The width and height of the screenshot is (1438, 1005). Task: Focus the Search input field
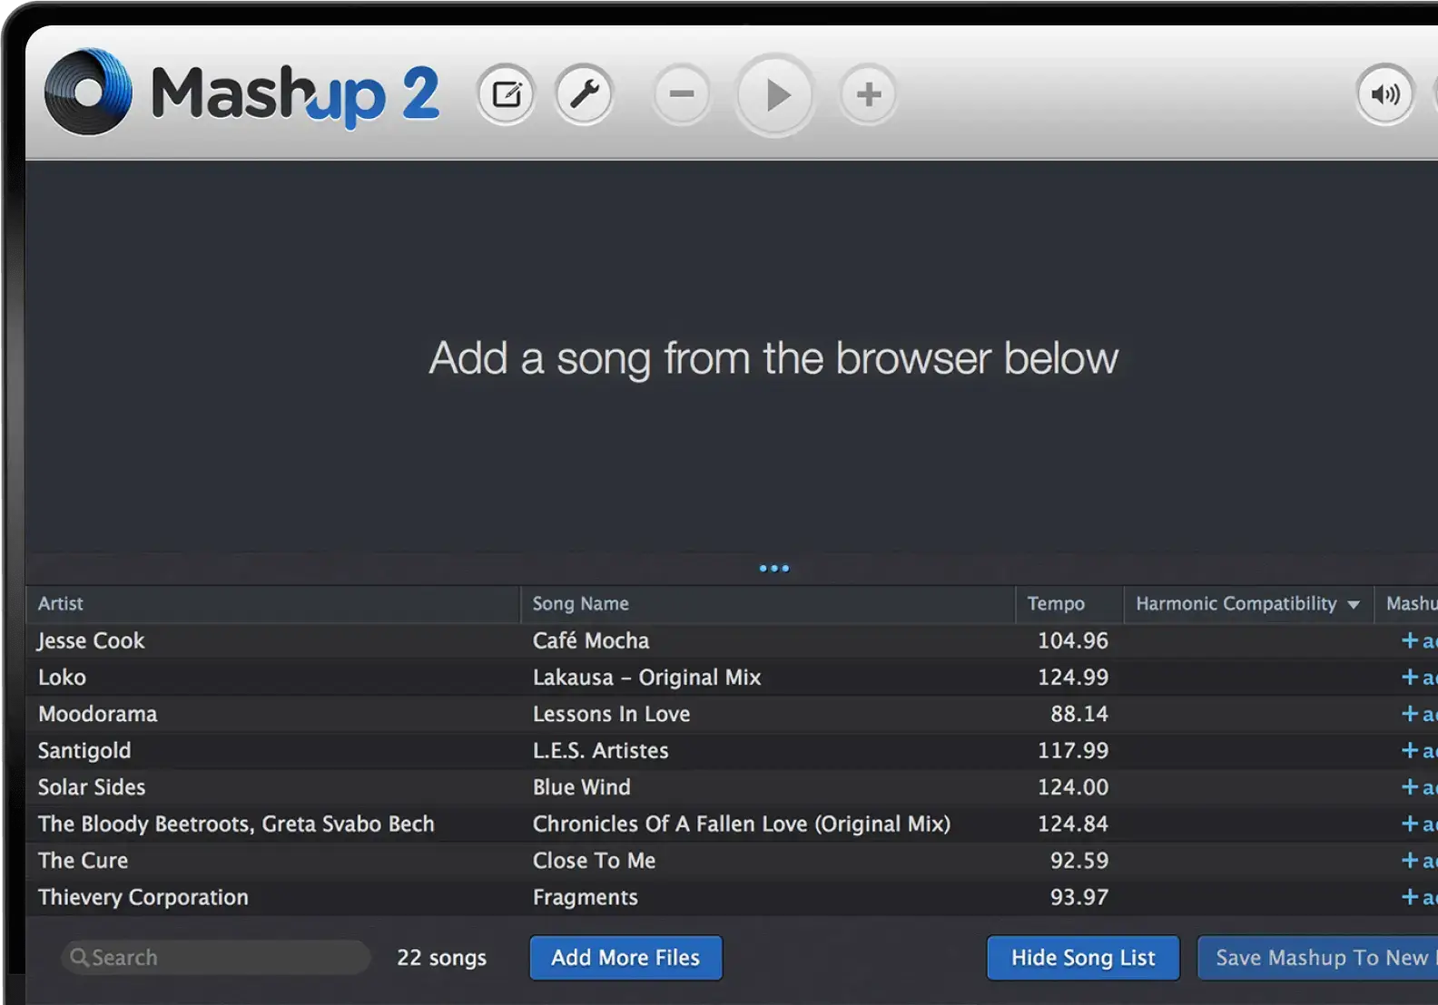coord(216,958)
